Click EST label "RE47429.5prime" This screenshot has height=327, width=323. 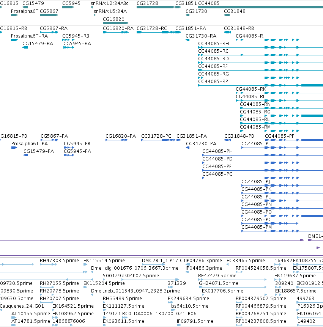coord(217,276)
